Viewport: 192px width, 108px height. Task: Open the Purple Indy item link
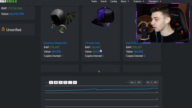pos(92,43)
